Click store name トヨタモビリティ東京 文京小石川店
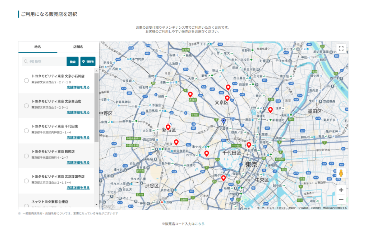This screenshot has width=368, height=226. (x=58, y=76)
